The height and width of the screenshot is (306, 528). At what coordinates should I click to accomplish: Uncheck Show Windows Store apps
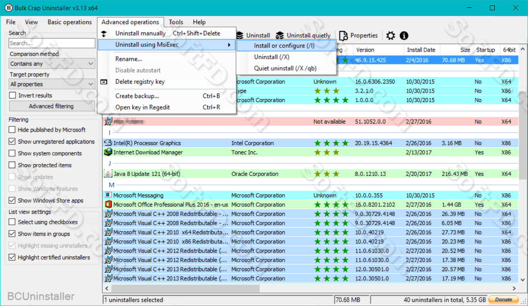12,201
